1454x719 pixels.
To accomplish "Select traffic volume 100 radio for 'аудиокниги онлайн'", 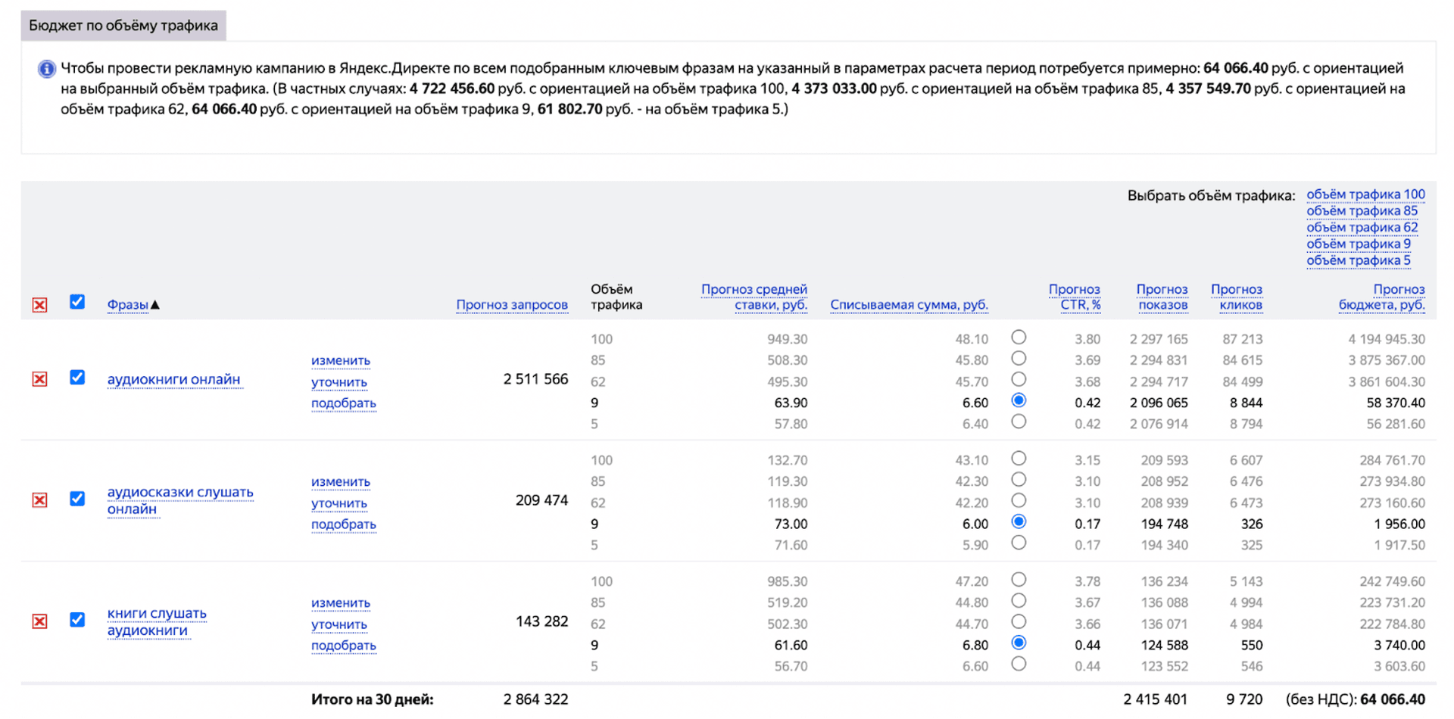I will click(x=1019, y=338).
